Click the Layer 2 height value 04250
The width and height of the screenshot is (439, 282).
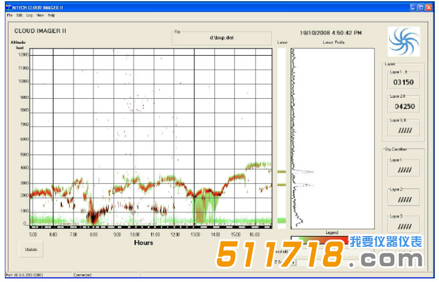tap(403, 106)
